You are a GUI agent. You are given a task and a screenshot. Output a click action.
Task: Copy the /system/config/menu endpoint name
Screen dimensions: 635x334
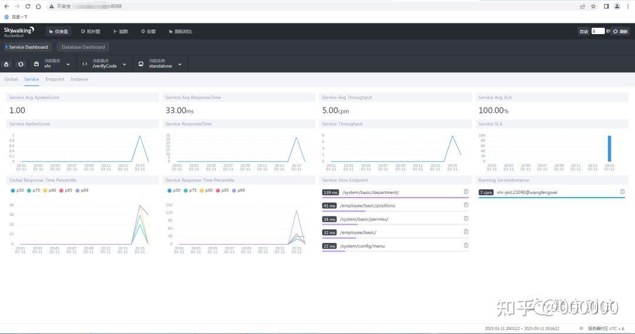[x=466, y=245]
